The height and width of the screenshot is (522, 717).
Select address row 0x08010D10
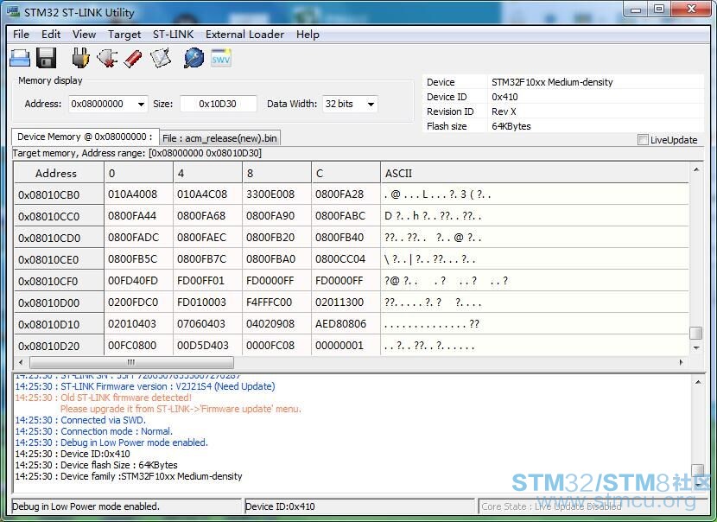[x=59, y=324]
